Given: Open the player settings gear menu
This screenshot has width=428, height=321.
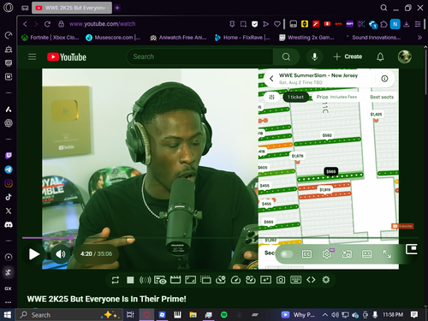Looking at the screenshot, I should tap(327, 254).
